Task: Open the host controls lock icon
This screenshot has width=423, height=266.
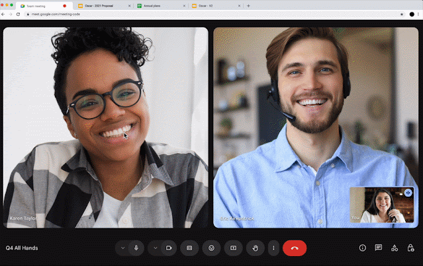Action: tap(410, 248)
